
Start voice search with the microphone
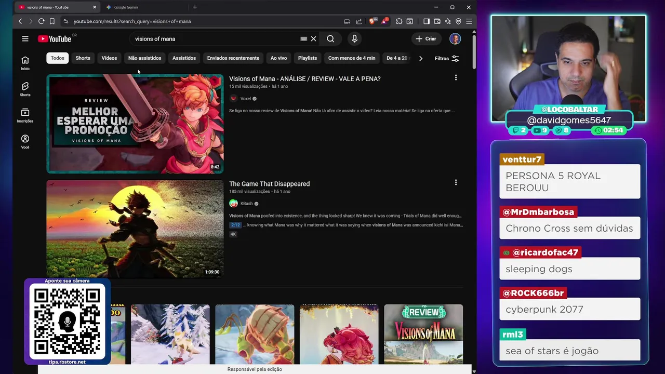tap(354, 39)
